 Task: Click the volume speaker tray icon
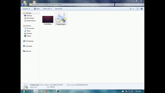click(132, 91)
